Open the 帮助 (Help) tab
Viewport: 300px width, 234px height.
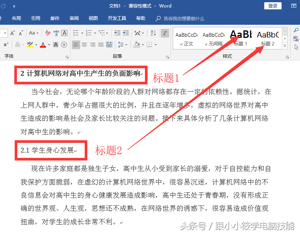[x=141, y=18]
